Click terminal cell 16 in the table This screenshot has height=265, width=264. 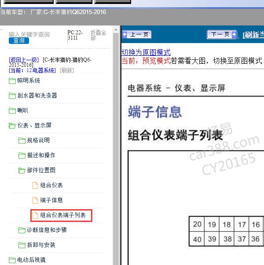[256, 224]
